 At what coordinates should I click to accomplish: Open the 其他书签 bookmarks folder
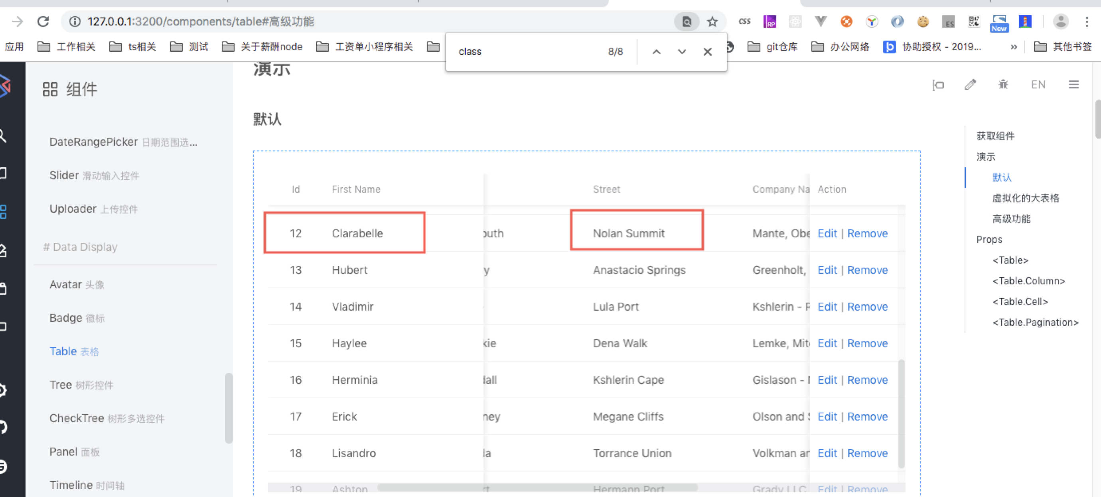[1066, 47]
